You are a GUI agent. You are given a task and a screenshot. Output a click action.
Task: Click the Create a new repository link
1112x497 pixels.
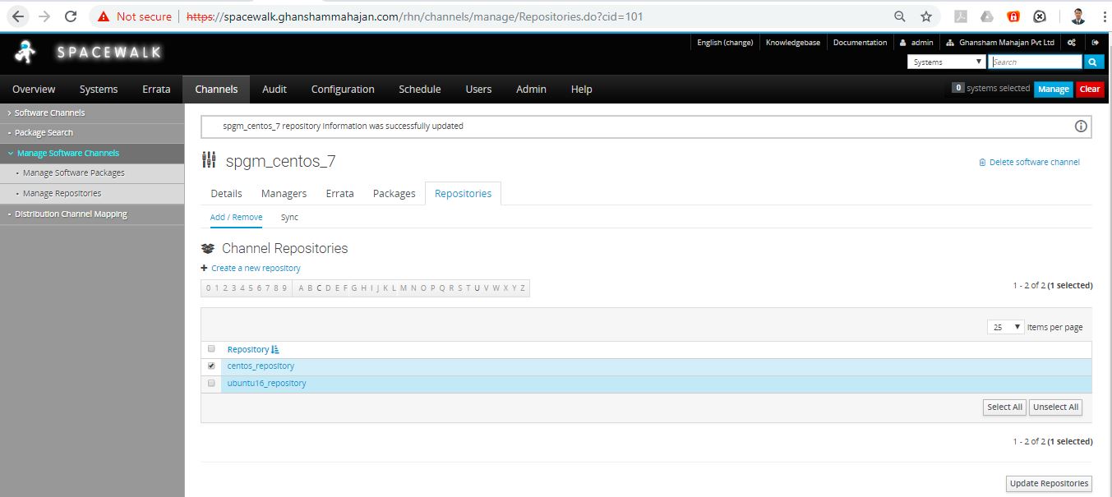click(256, 269)
